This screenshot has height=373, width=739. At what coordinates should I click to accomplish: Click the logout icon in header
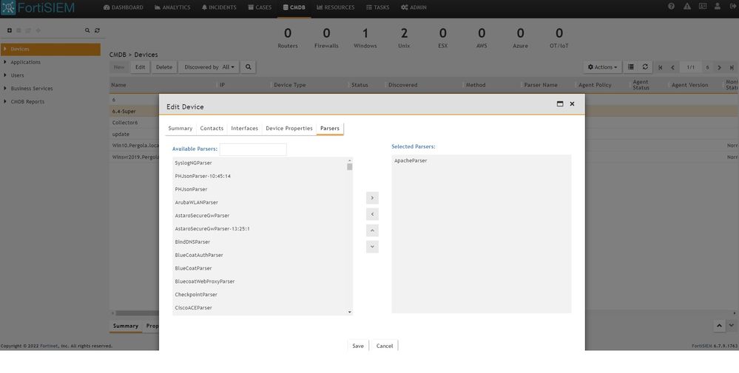click(729, 7)
